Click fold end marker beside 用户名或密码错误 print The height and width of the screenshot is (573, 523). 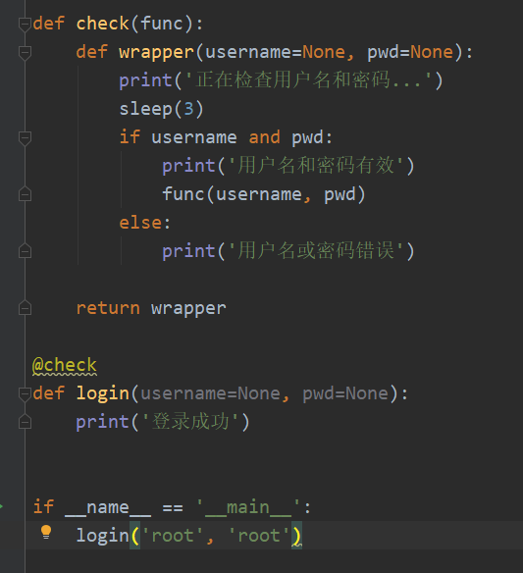coord(25,251)
